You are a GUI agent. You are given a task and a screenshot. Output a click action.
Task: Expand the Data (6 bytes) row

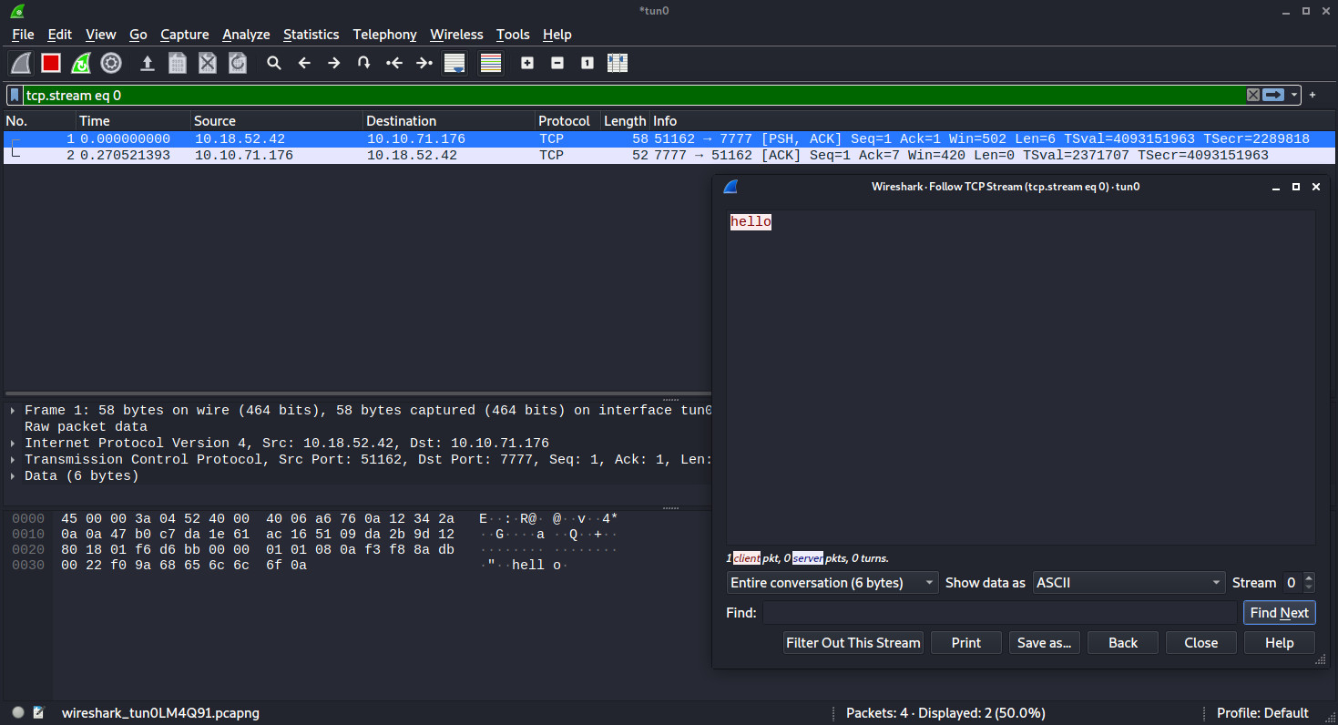point(13,476)
